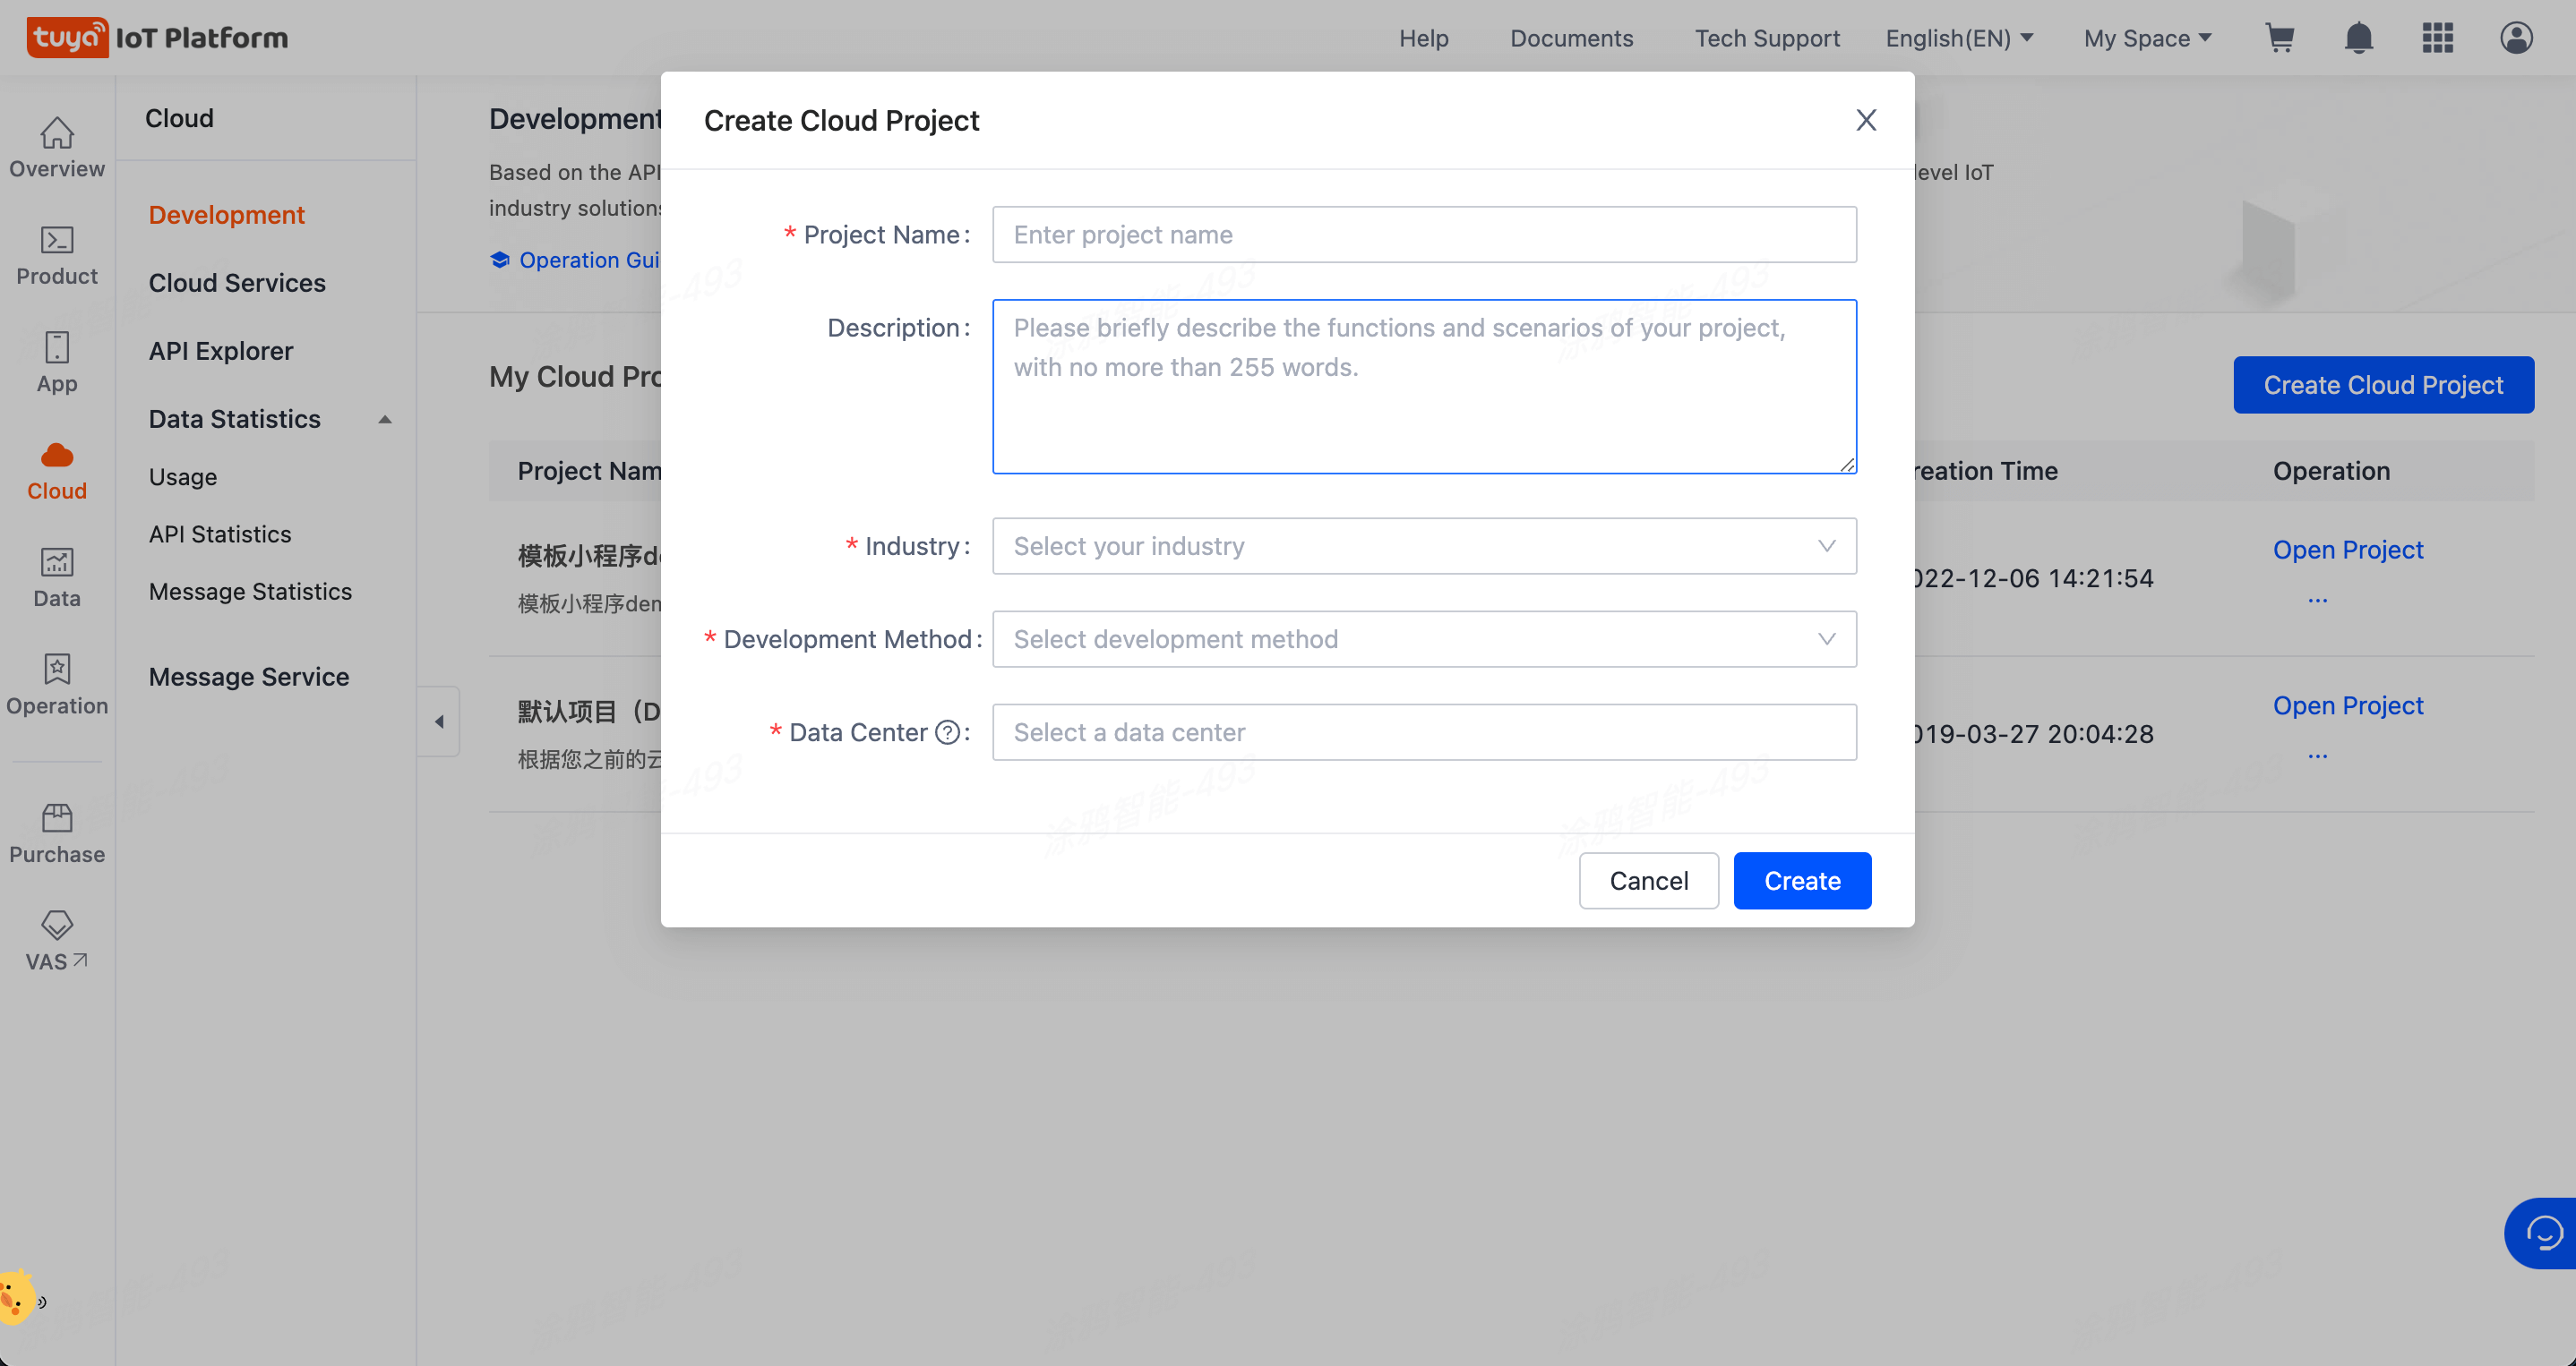
Task: Open the English(EN) language dropdown
Action: pyautogui.click(x=1958, y=38)
